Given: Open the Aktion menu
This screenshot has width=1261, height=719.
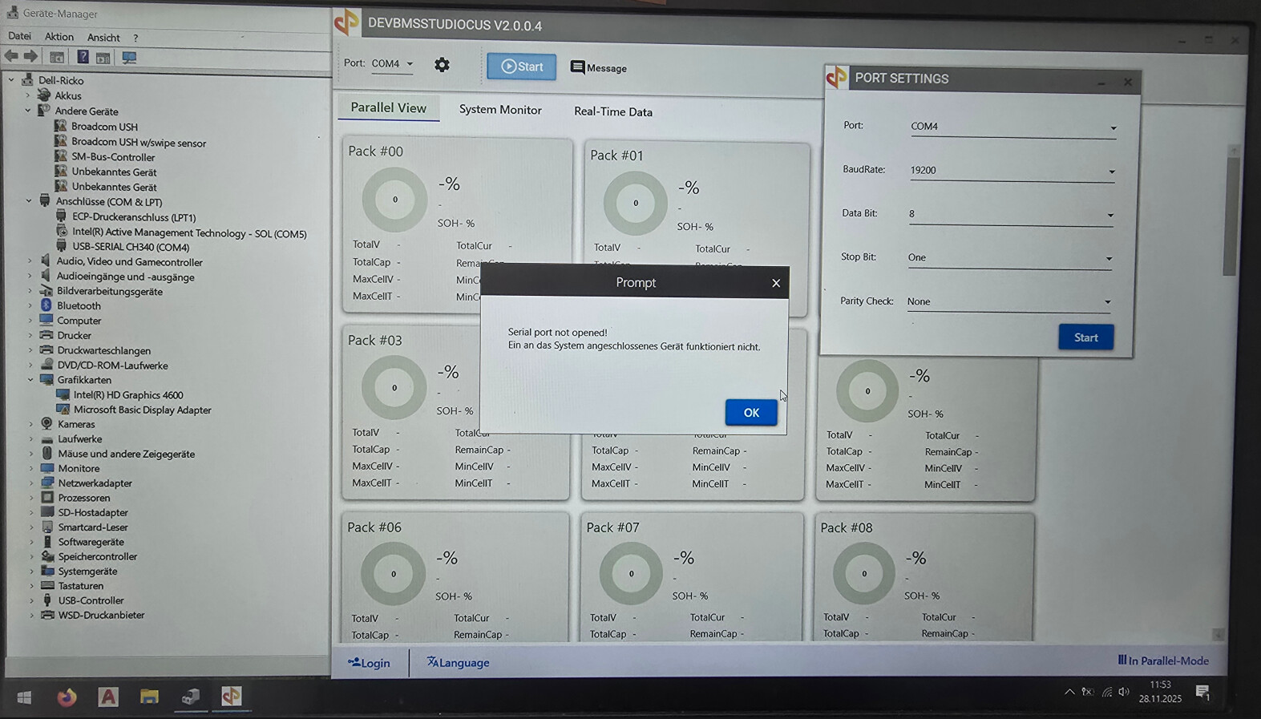Looking at the screenshot, I should (x=59, y=37).
